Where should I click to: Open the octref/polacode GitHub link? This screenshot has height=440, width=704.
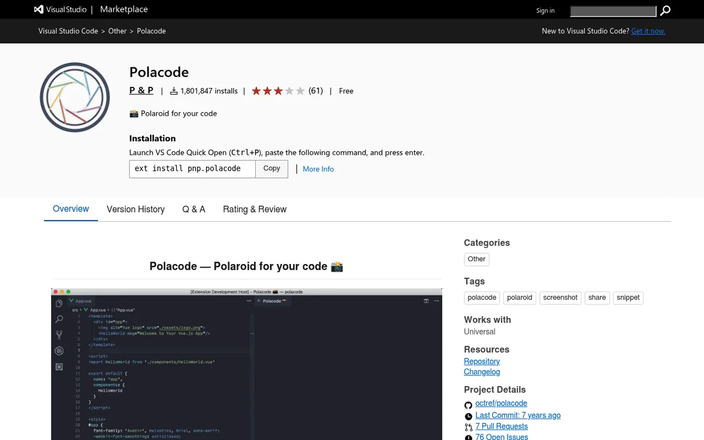click(501, 404)
